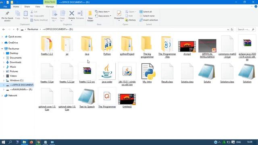The width and height of the screenshot is (258, 145).
Task: Click the Pin to Quick access icon
Action: (7, 16)
